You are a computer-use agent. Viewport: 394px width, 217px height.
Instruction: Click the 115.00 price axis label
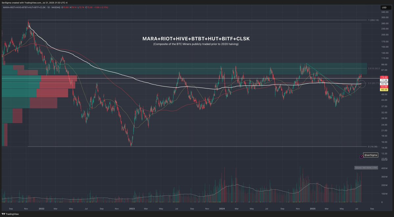[385, 58]
